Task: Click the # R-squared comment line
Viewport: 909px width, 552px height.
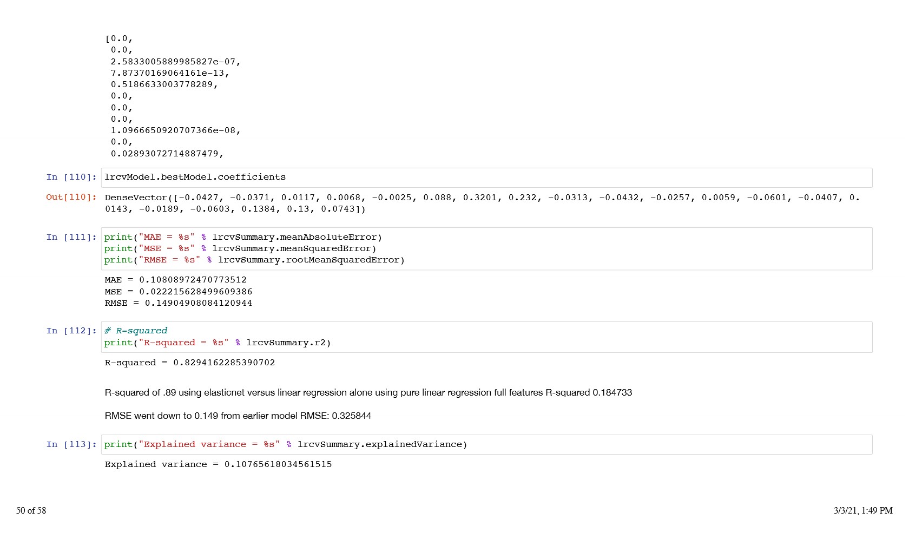Action: pos(136,331)
